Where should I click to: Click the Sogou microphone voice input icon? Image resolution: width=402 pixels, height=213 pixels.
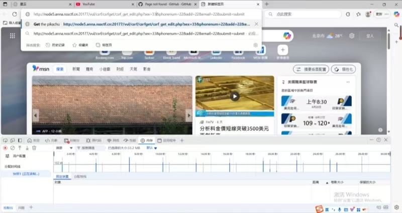340,209
